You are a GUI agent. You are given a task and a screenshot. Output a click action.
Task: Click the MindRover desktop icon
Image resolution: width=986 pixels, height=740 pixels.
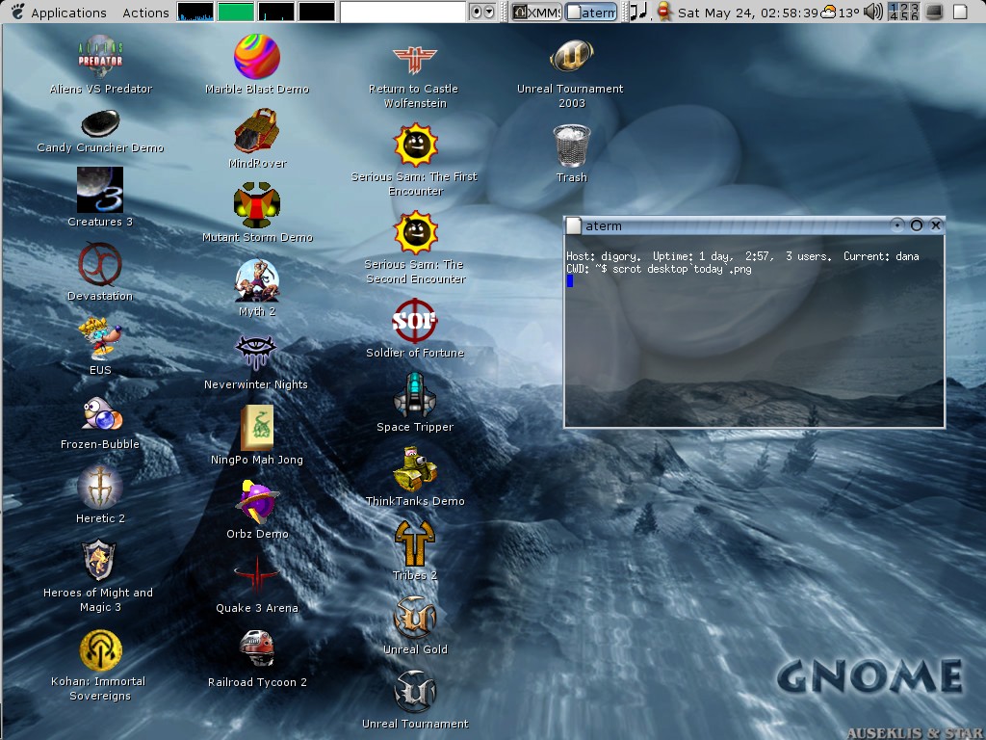pos(256,130)
